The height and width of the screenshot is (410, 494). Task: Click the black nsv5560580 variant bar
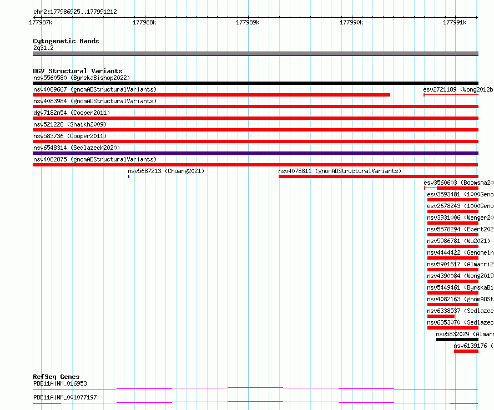(x=255, y=83)
